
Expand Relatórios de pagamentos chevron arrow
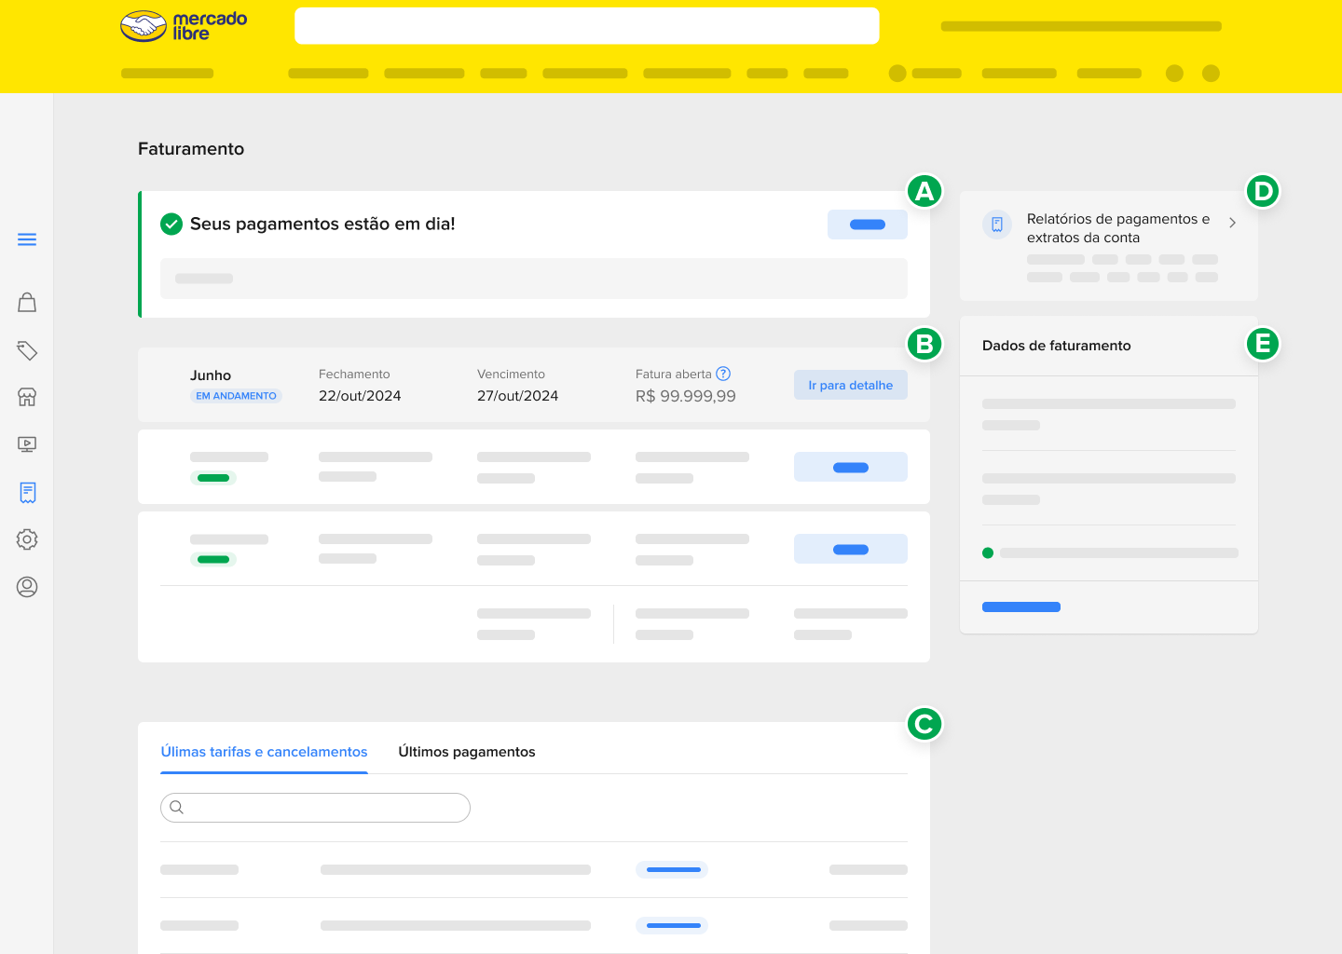[1232, 223]
